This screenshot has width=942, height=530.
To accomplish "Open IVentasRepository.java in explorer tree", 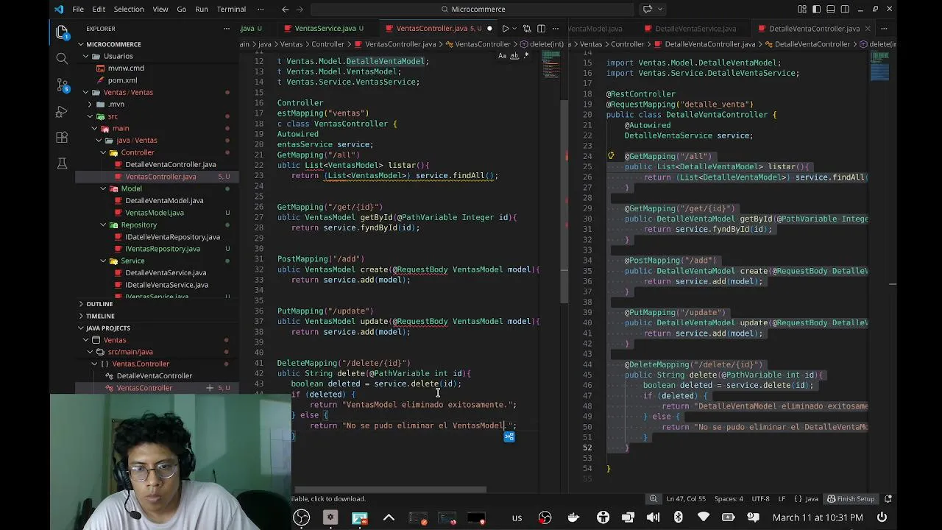I will (163, 249).
